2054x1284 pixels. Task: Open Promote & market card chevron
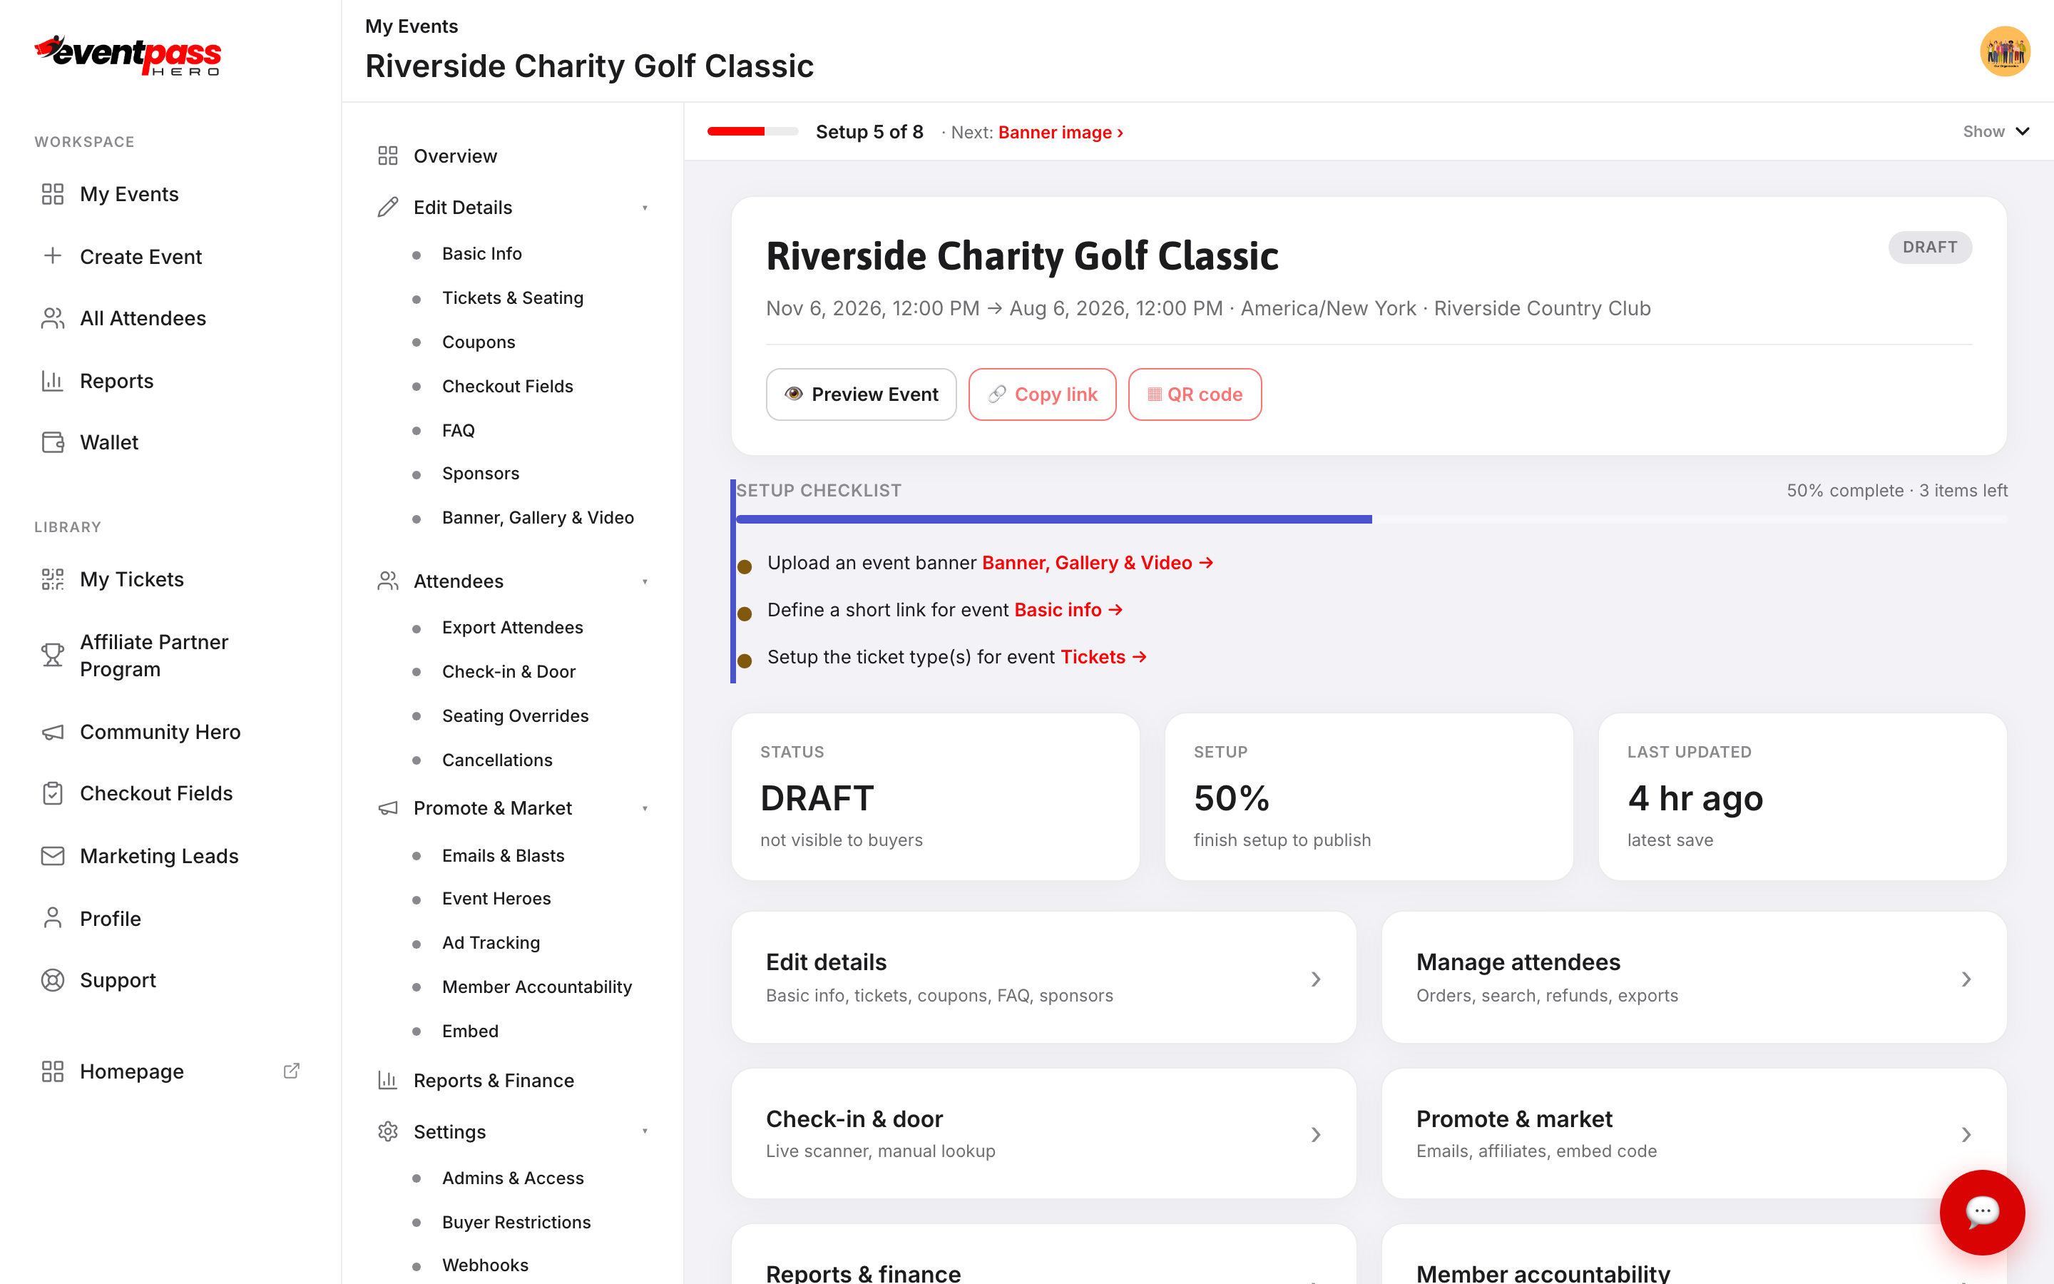[x=1966, y=1134]
